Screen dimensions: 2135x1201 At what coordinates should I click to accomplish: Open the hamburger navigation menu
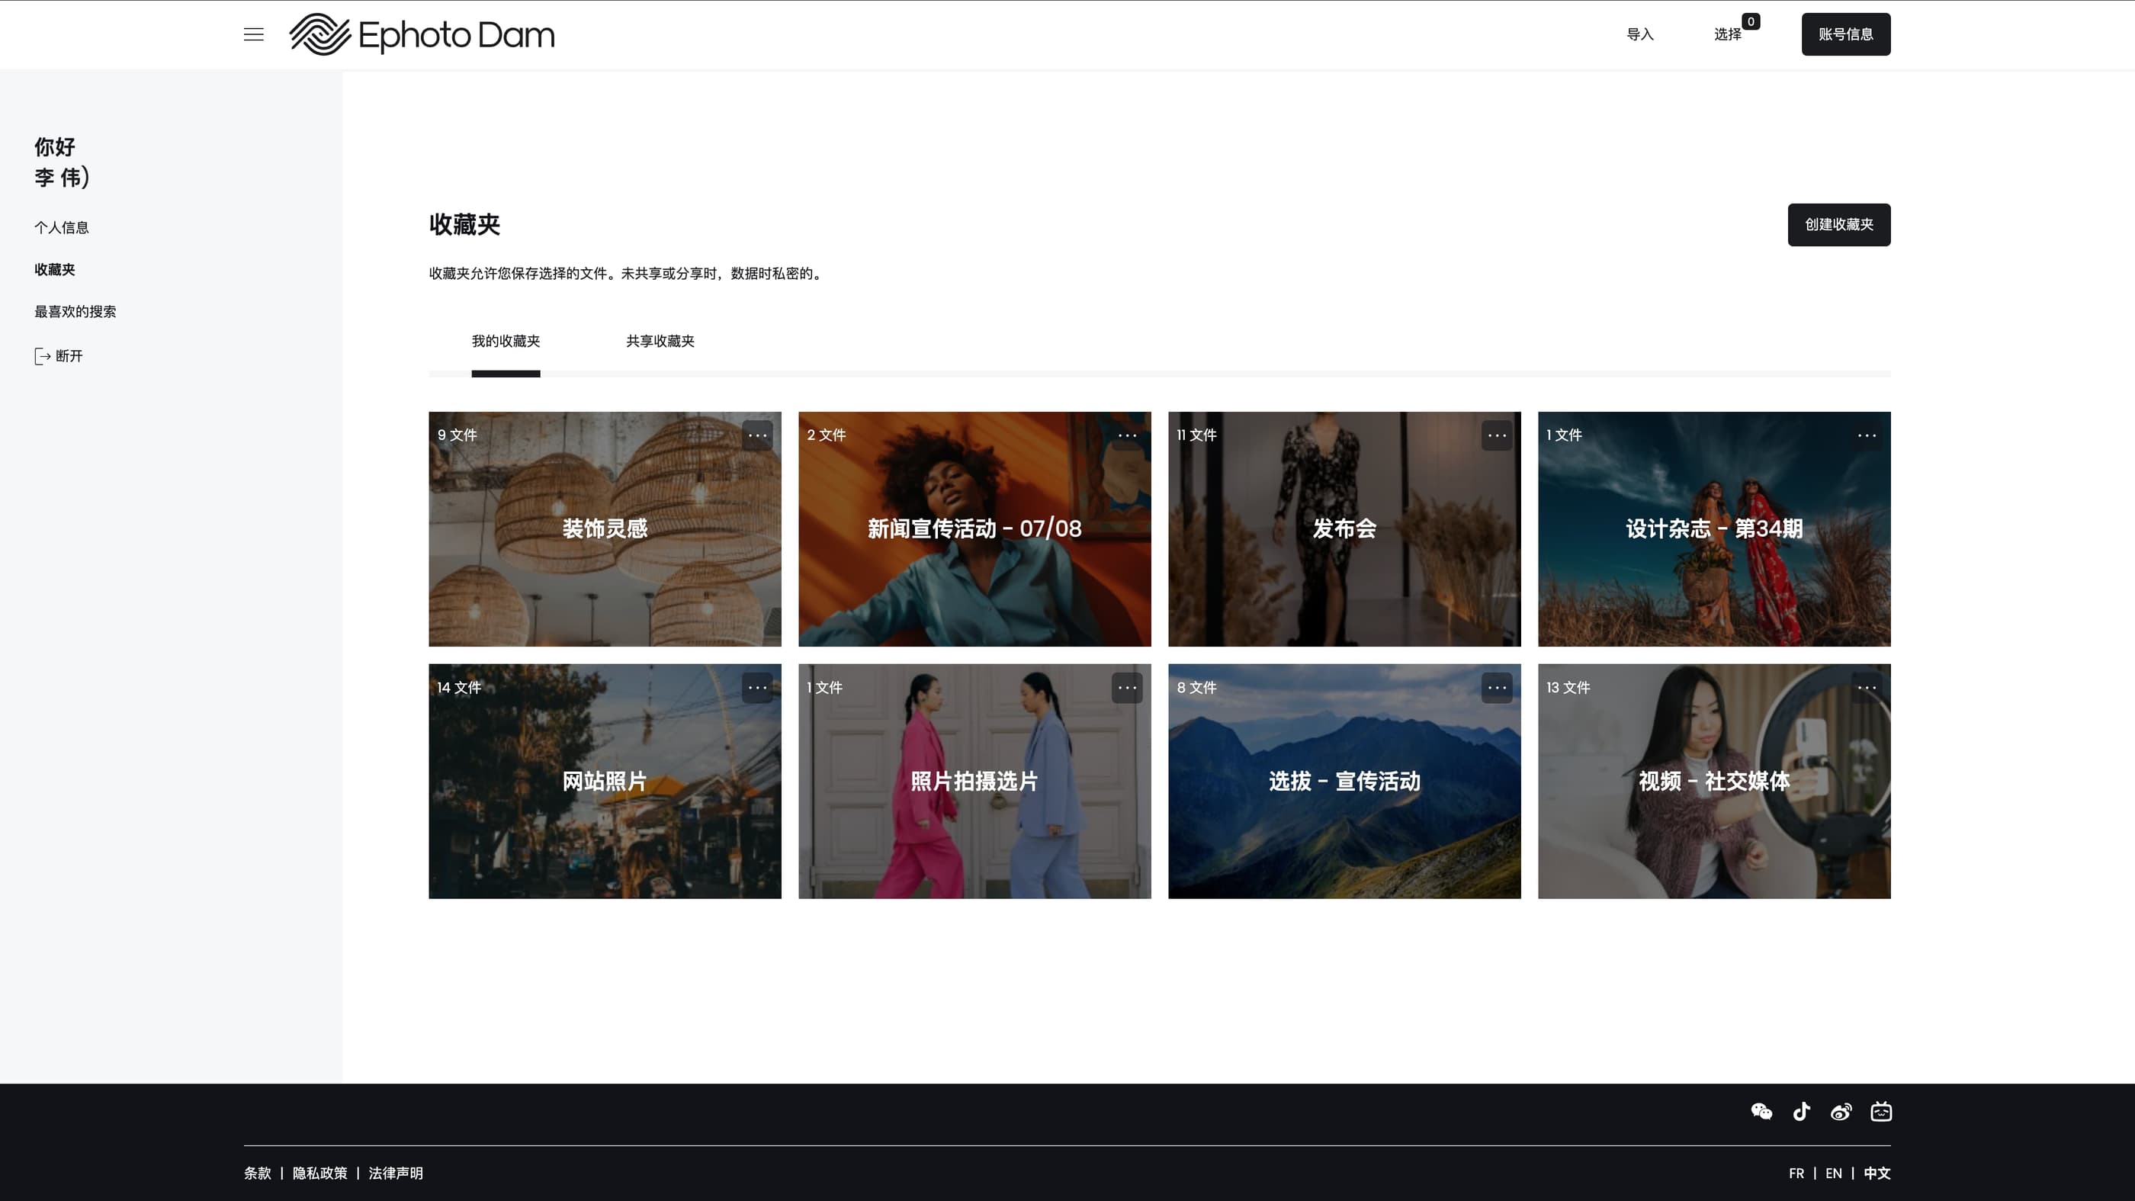click(x=253, y=34)
